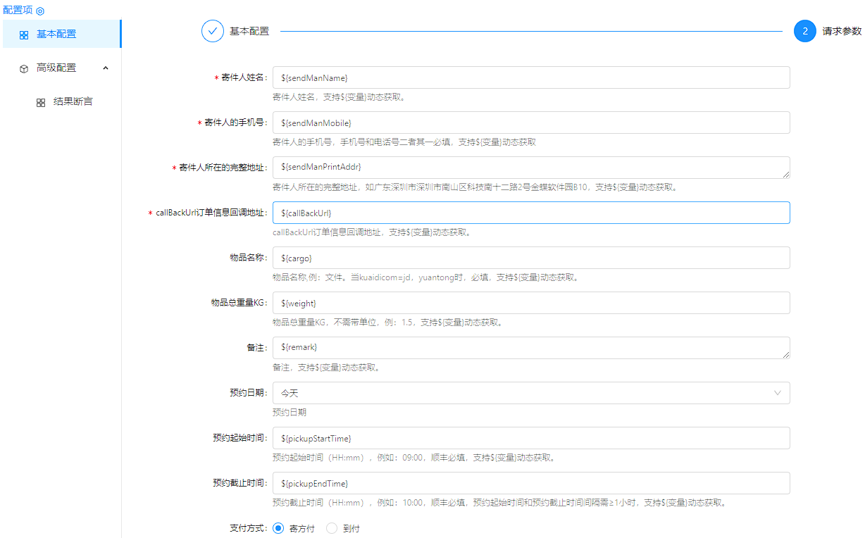Screen dimensions: 865x538
Task: Select the 寄方付 payment radio button
Action: point(278,528)
